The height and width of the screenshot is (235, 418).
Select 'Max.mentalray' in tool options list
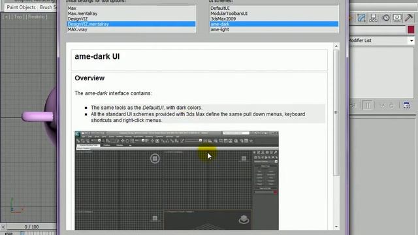131,14
